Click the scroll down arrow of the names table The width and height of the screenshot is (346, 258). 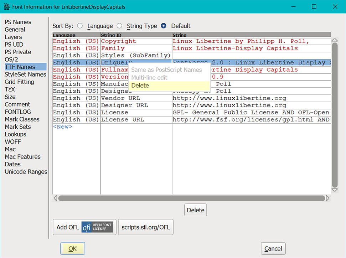335,190
